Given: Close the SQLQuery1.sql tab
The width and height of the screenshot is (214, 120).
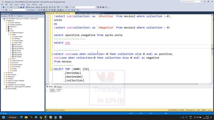Looking at the screenshot, I should click(74, 13).
